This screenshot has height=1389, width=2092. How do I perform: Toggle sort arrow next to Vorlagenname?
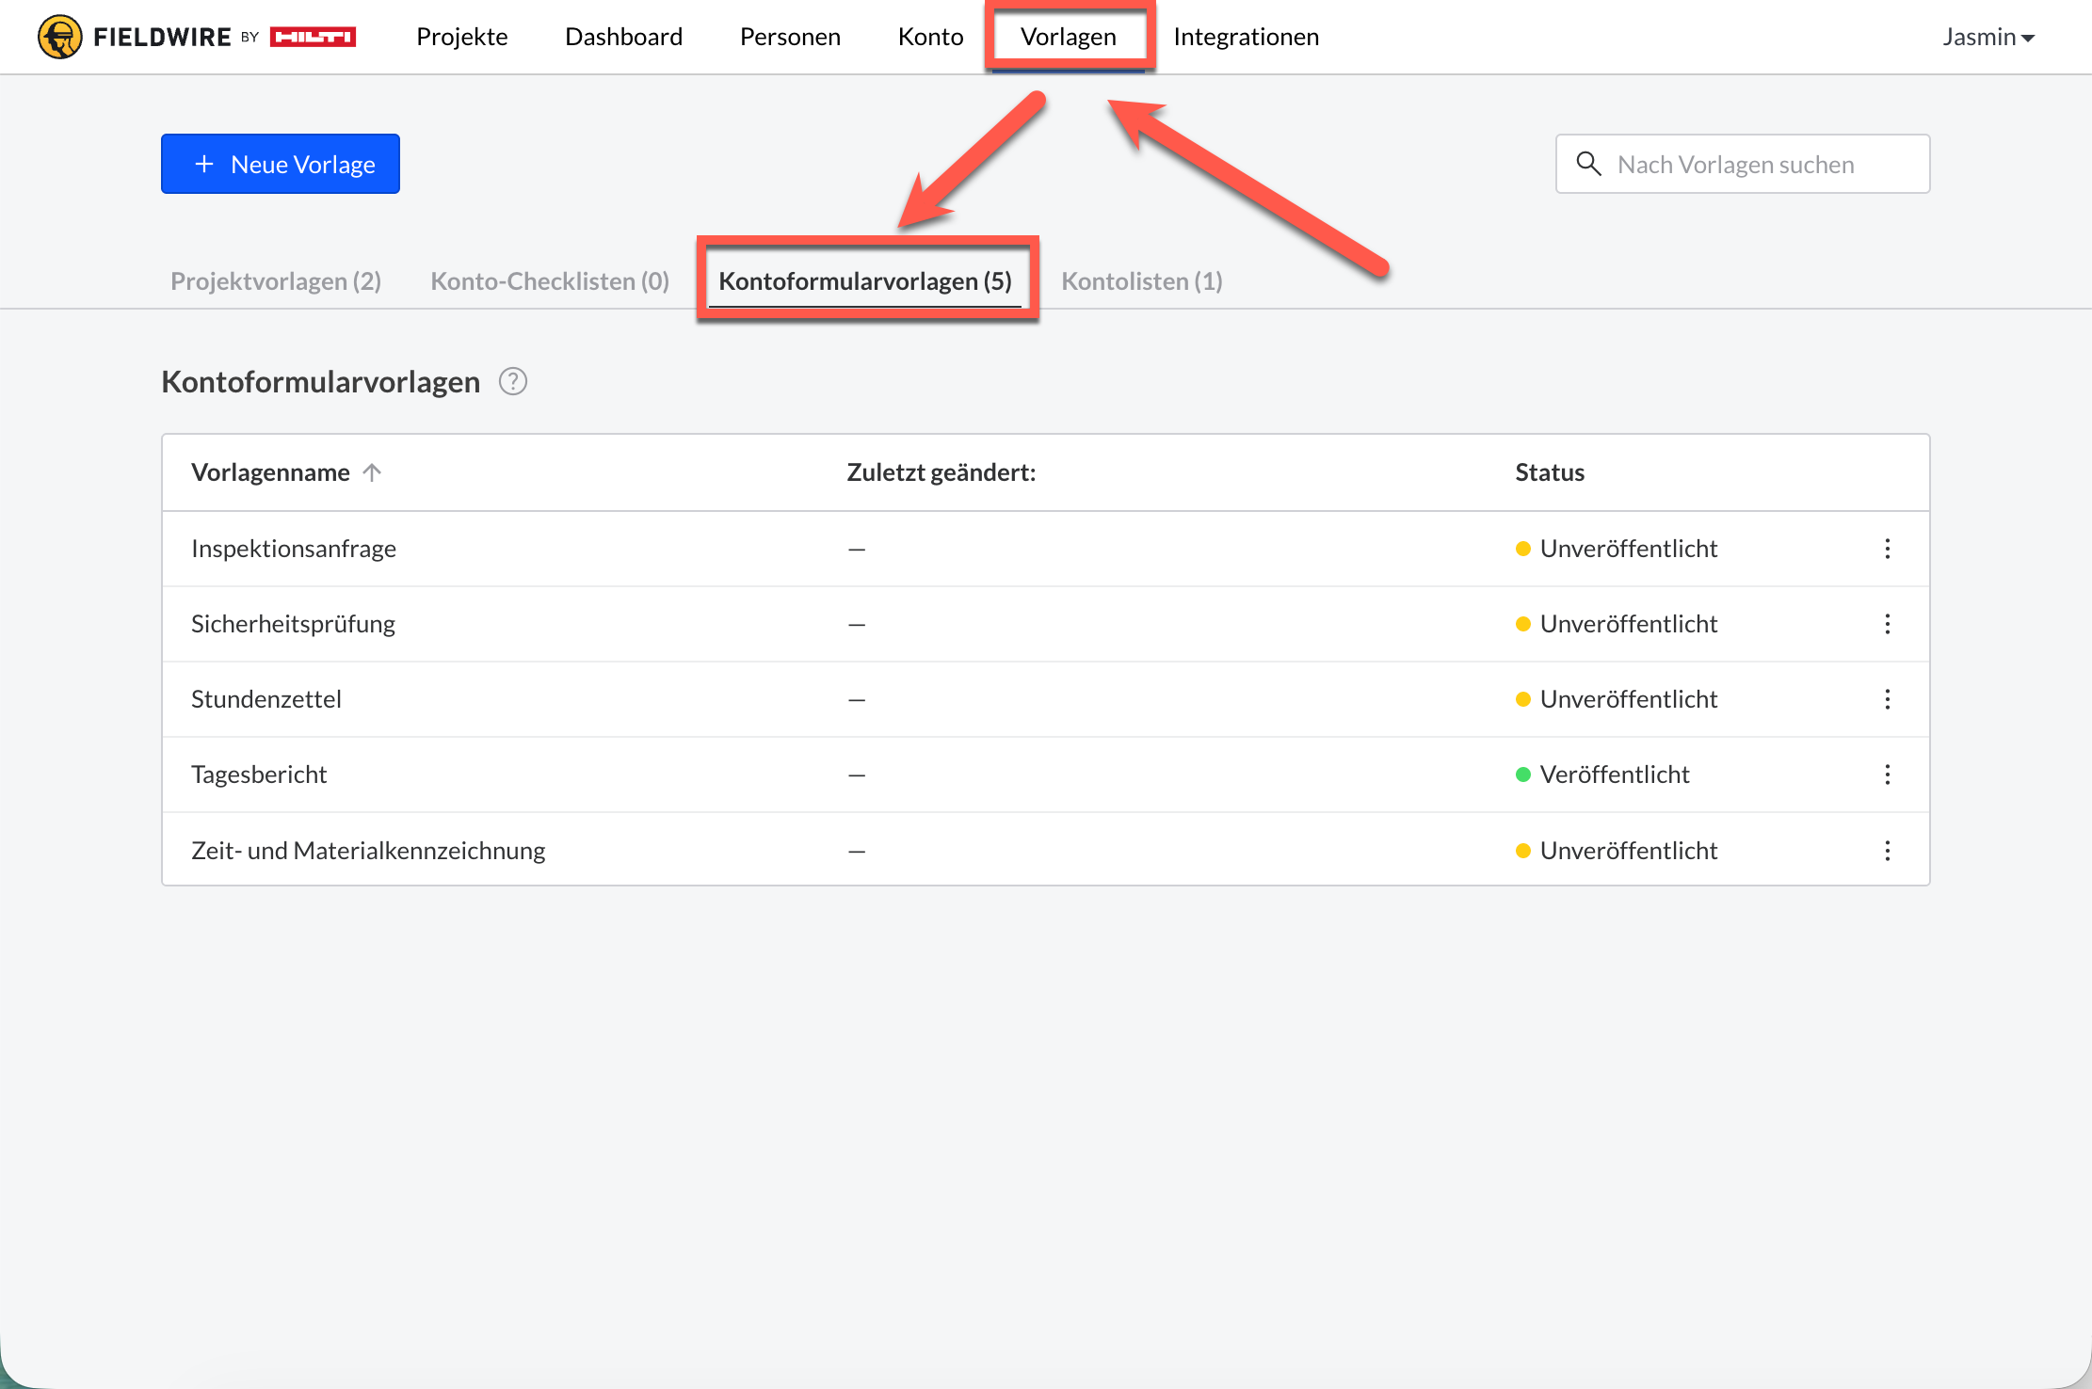pos(372,472)
